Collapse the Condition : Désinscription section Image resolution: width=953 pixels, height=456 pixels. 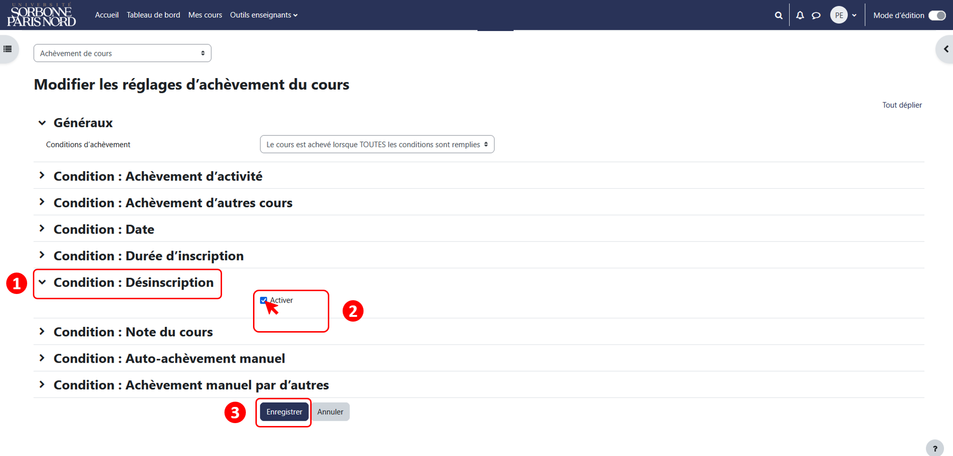(133, 283)
